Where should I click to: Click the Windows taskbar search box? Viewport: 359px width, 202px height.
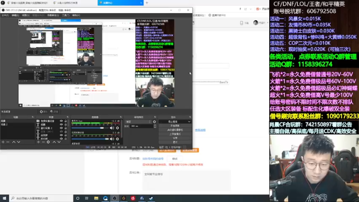(x=41, y=198)
